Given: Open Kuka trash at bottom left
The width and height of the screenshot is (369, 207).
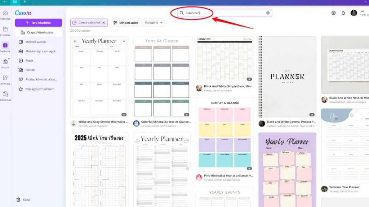Looking at the screenshot, I should pos(23,200).
